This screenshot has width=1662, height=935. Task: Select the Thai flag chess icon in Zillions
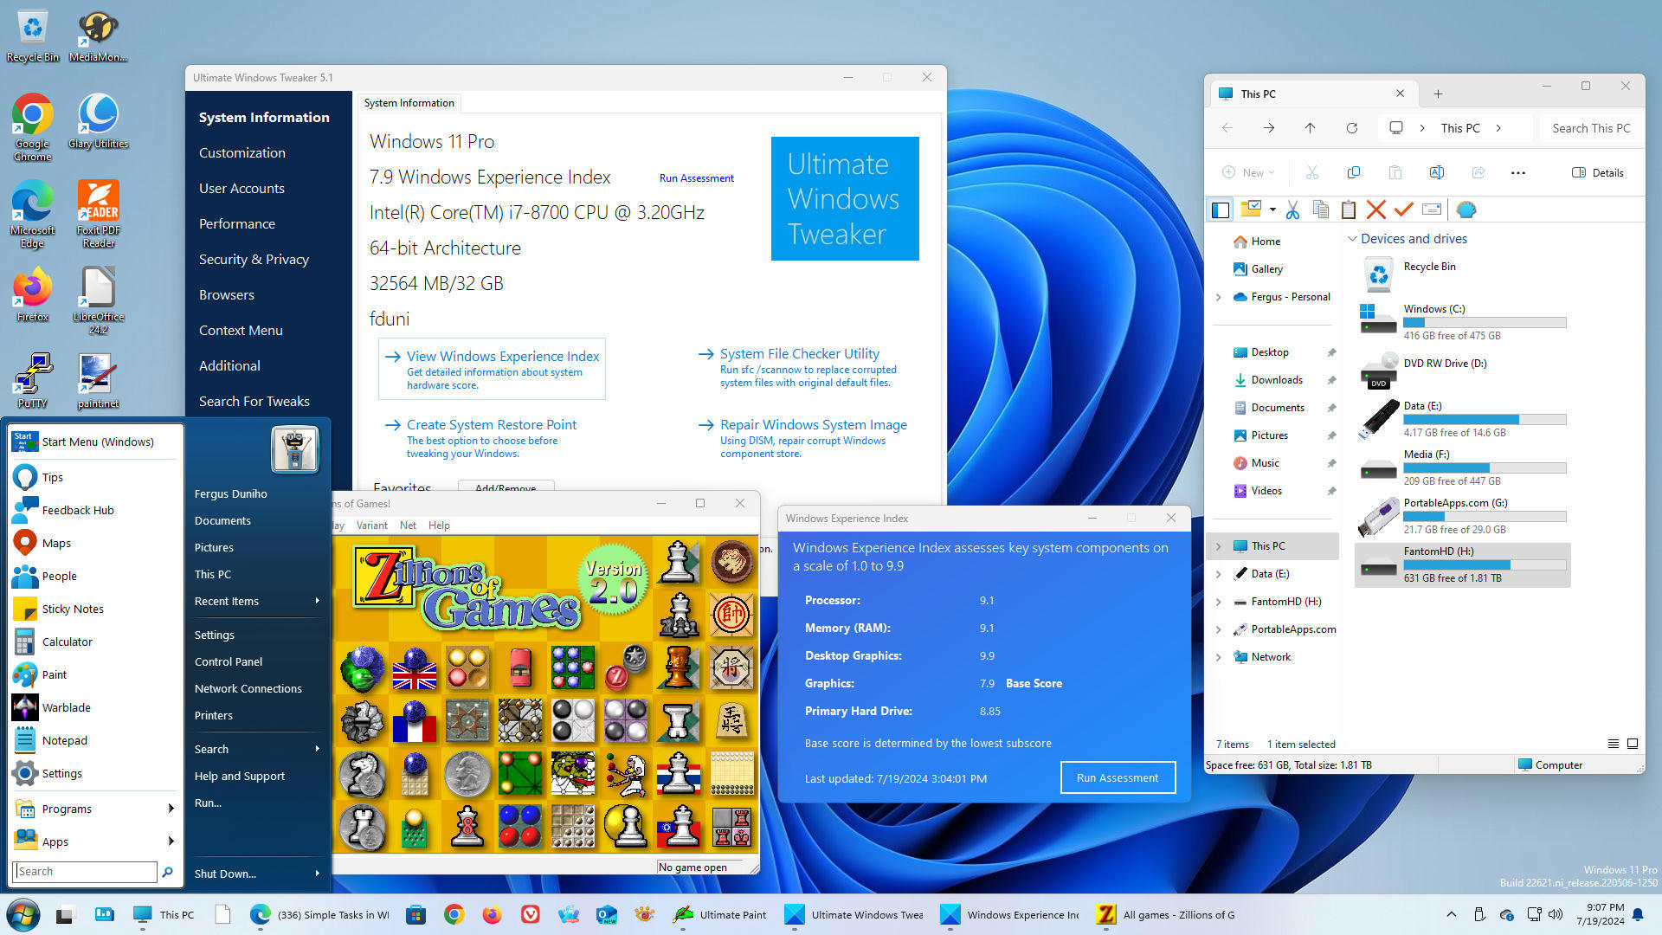pyautogui.click(x=679, y=773)
